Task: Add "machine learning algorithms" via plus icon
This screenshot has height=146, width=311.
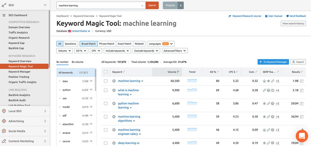Action: point(114,117)
